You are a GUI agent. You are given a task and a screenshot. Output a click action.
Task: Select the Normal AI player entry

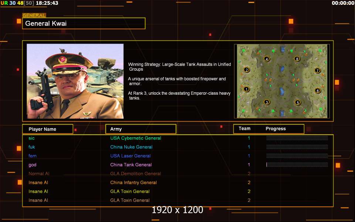coord(39,174)
